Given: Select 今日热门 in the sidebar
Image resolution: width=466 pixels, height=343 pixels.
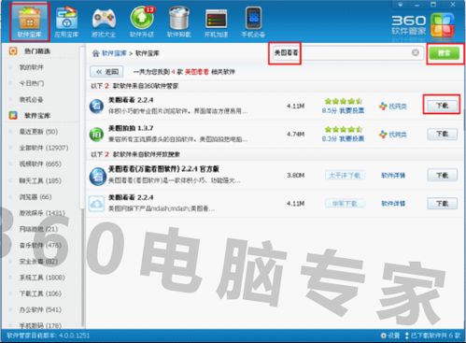Looking at the screenshot, I should tap(32, 83).
